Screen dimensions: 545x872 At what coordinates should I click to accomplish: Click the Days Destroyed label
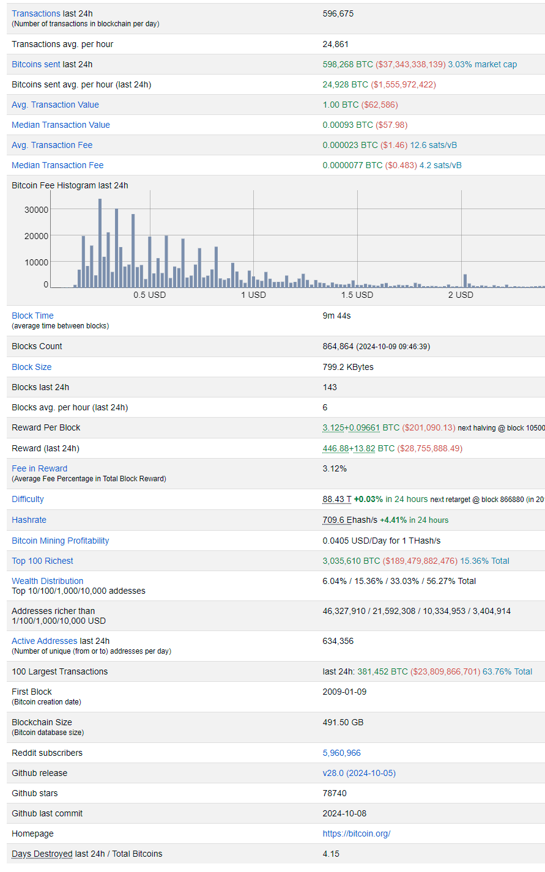click(x=42, y=854)
